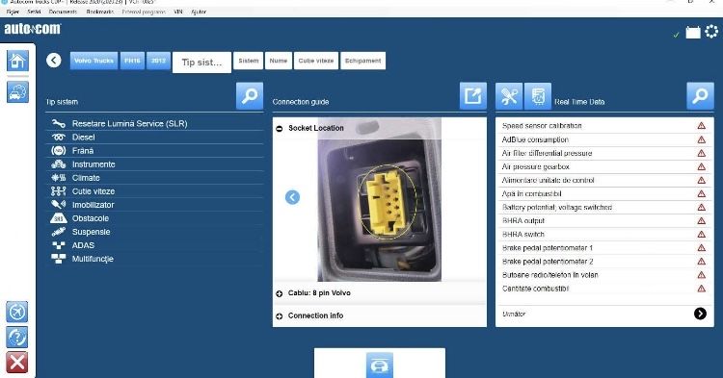Select Instrumente system type
The width and height of the screenshot is (723, 378).
point(154,164)
